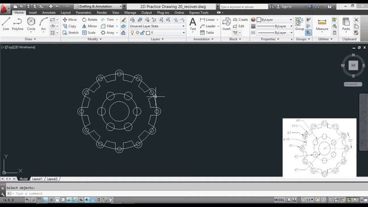This screenshot has width=368, height=207.
Task: Toggle the lock icon for layer 0
Action: [x=143, y=33]
